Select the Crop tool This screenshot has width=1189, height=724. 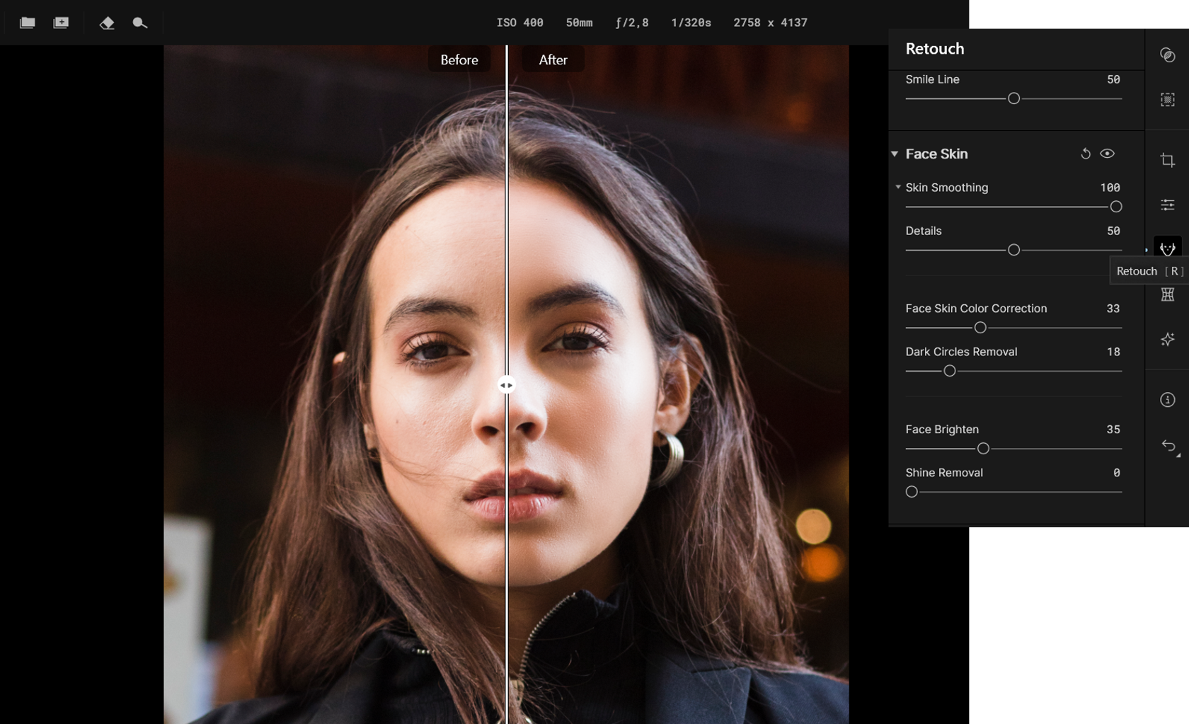pyautogui.click(x=1168, y=161)
